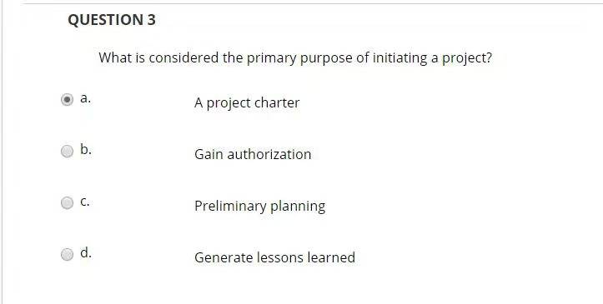Click the 'd.' option letter label

[x=86, y=252]
